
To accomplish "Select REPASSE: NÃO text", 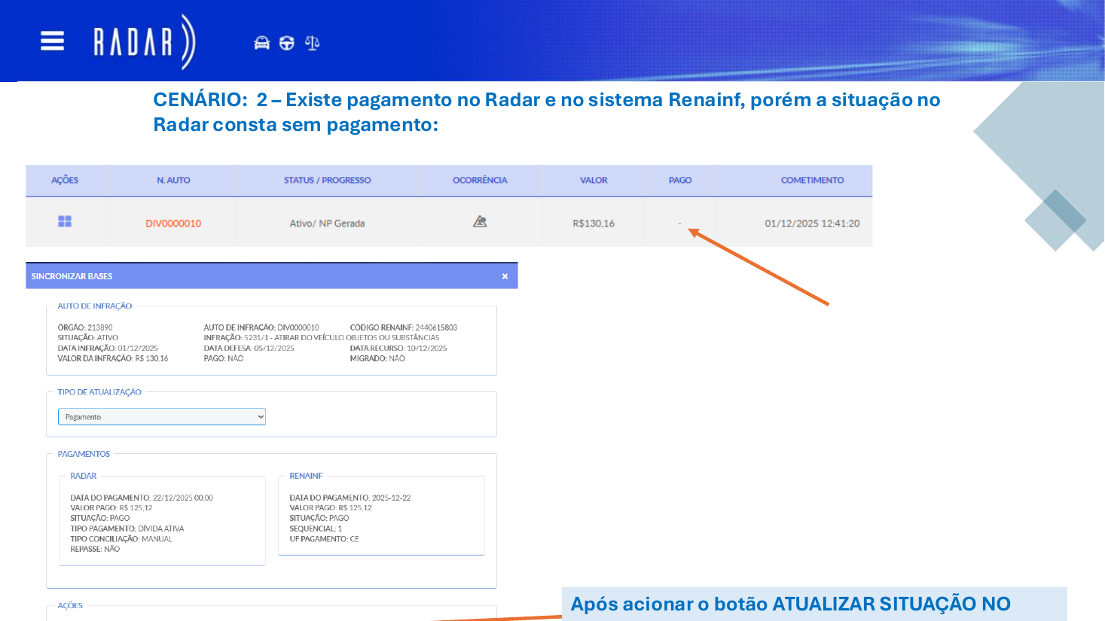I will point(95,549).
